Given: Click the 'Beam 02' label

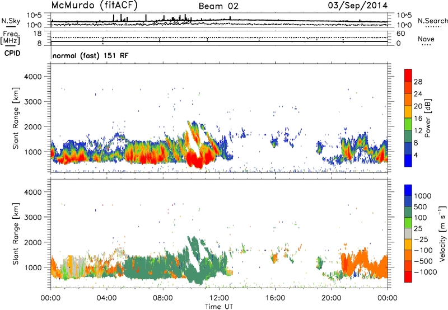Looking at the screenshot, I should tap(218, 6).
